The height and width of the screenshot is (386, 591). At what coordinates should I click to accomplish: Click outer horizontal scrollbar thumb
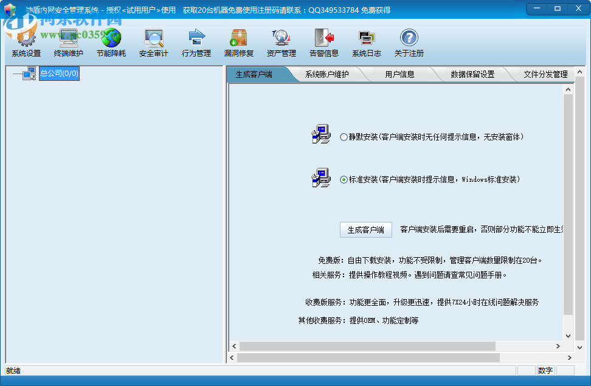[x=368, y=357]
